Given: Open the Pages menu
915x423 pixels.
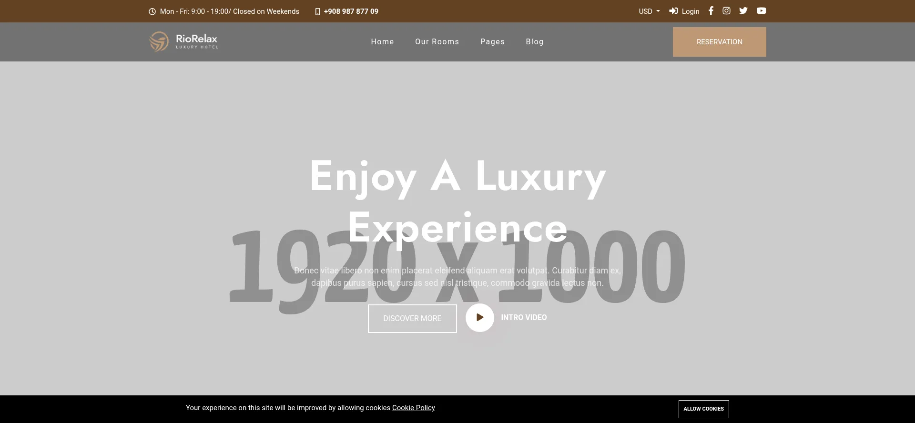Looking at the screenshot, I should (x=492, y=42).
